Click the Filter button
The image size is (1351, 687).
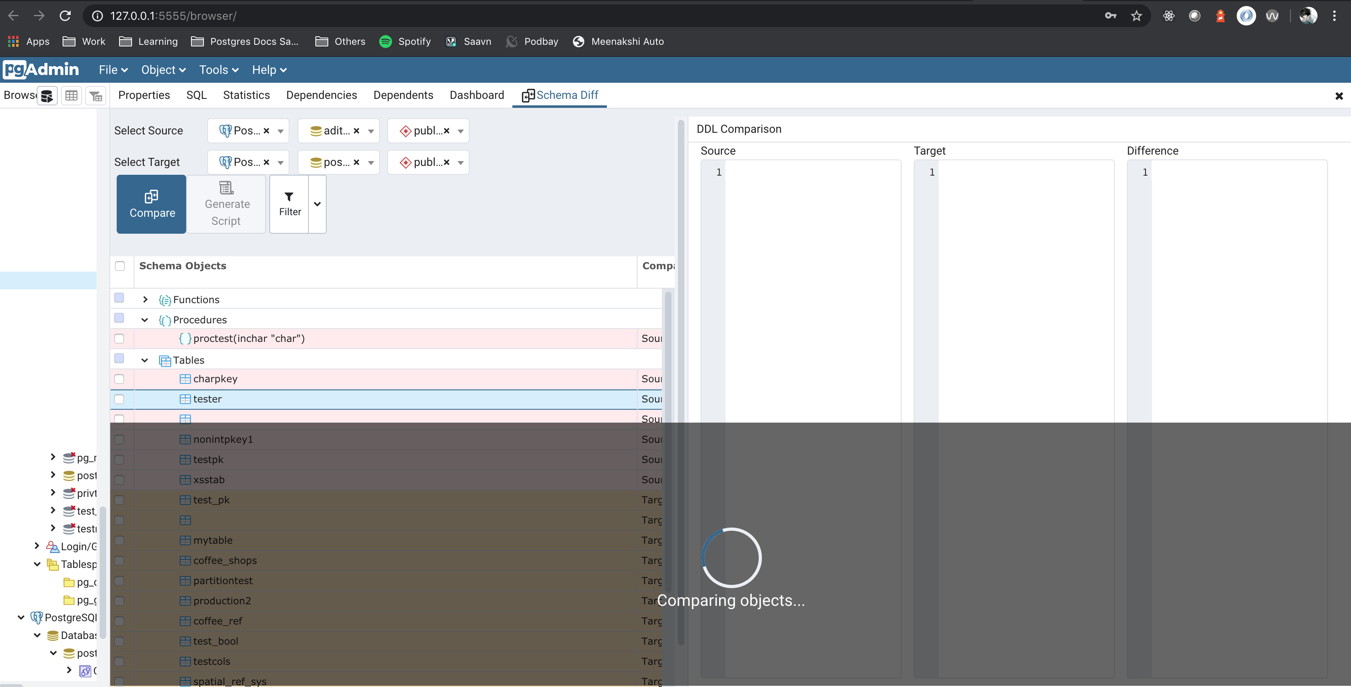pyautogui.click(x=289, y=204)
